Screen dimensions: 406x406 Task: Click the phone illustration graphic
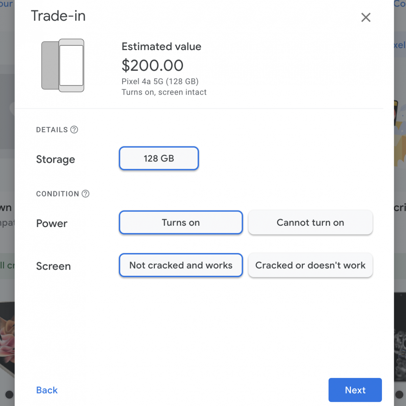point(63,65)
